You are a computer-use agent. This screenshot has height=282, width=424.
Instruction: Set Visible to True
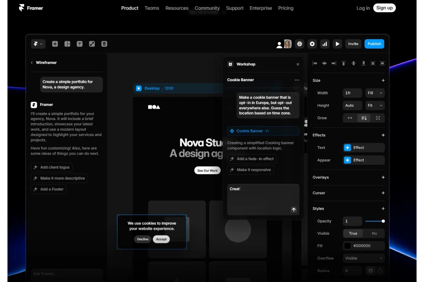coord(353,233)
